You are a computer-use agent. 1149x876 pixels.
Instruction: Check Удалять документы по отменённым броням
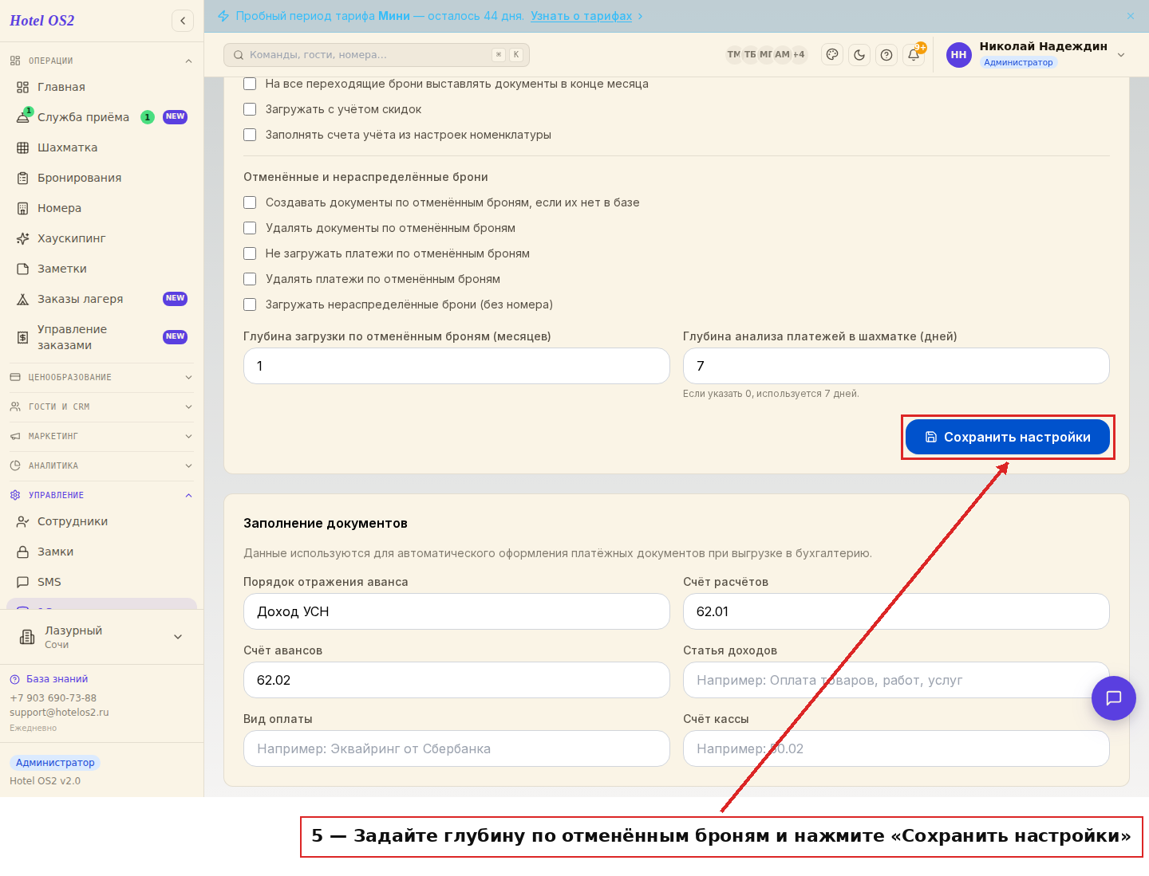(250, 228)
